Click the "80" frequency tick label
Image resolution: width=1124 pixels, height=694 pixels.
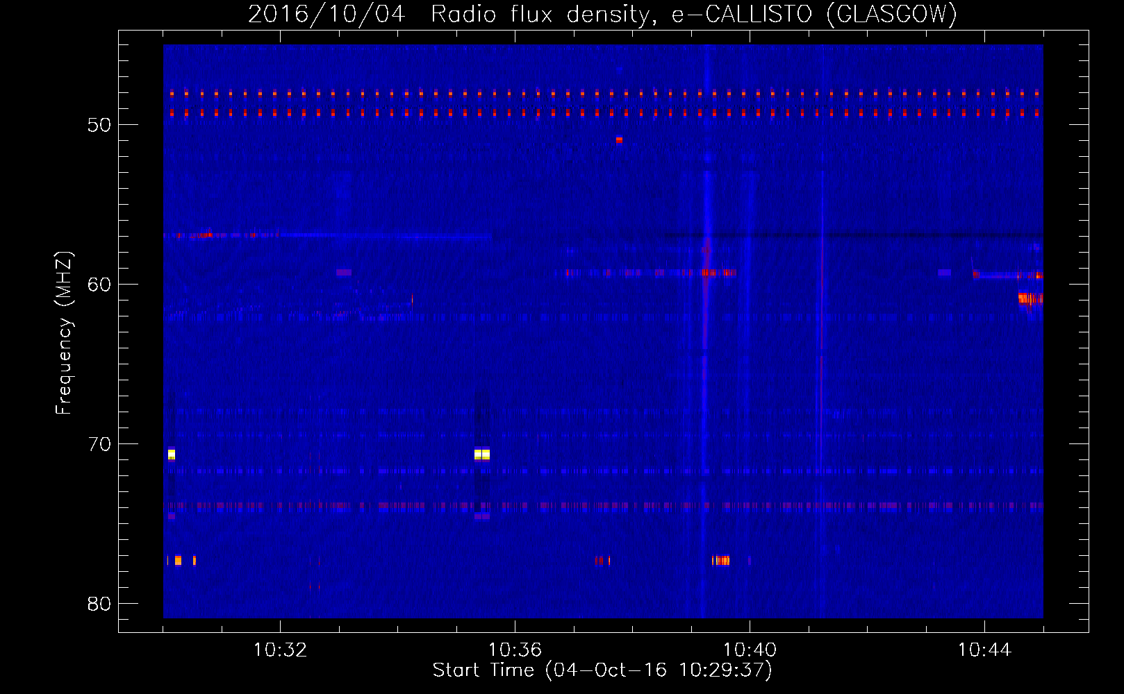pyautogui.click(x=99, y=604)
